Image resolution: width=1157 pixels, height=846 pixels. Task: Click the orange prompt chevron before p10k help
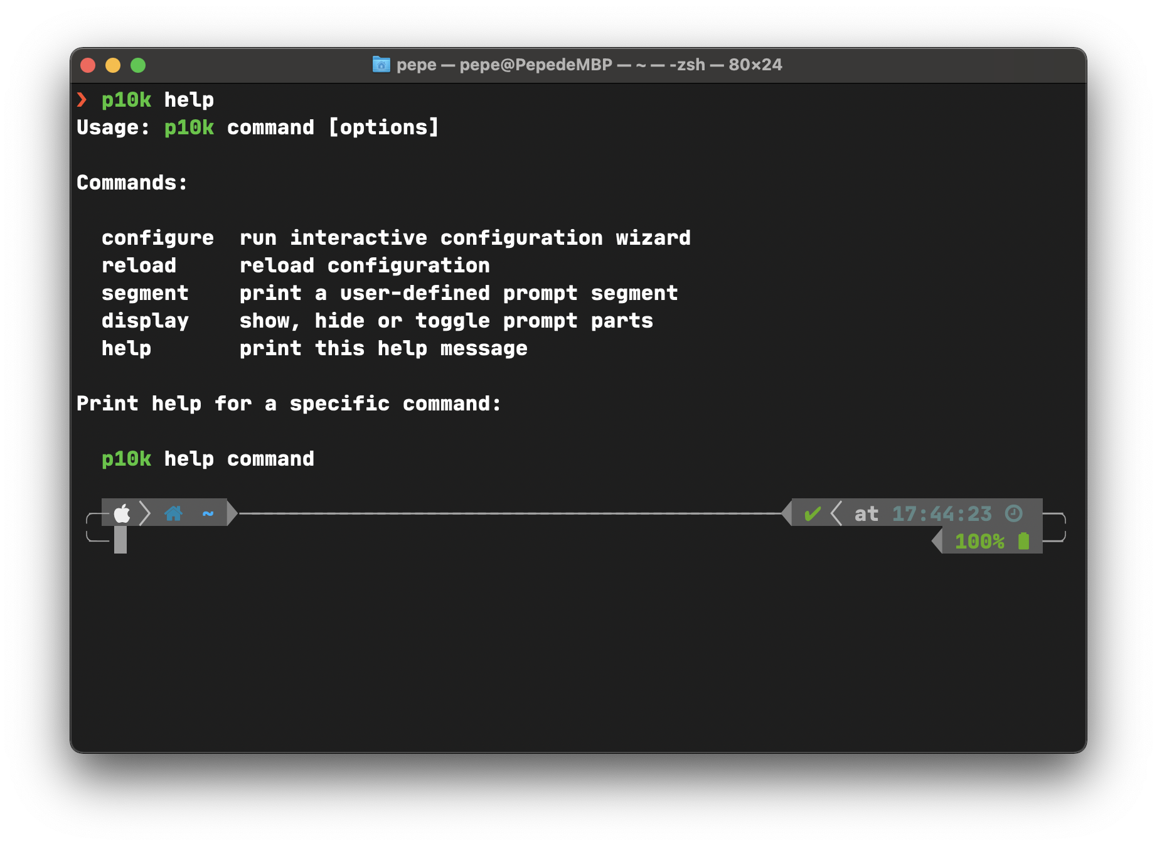pyautogui.click(x=82, y=100)
